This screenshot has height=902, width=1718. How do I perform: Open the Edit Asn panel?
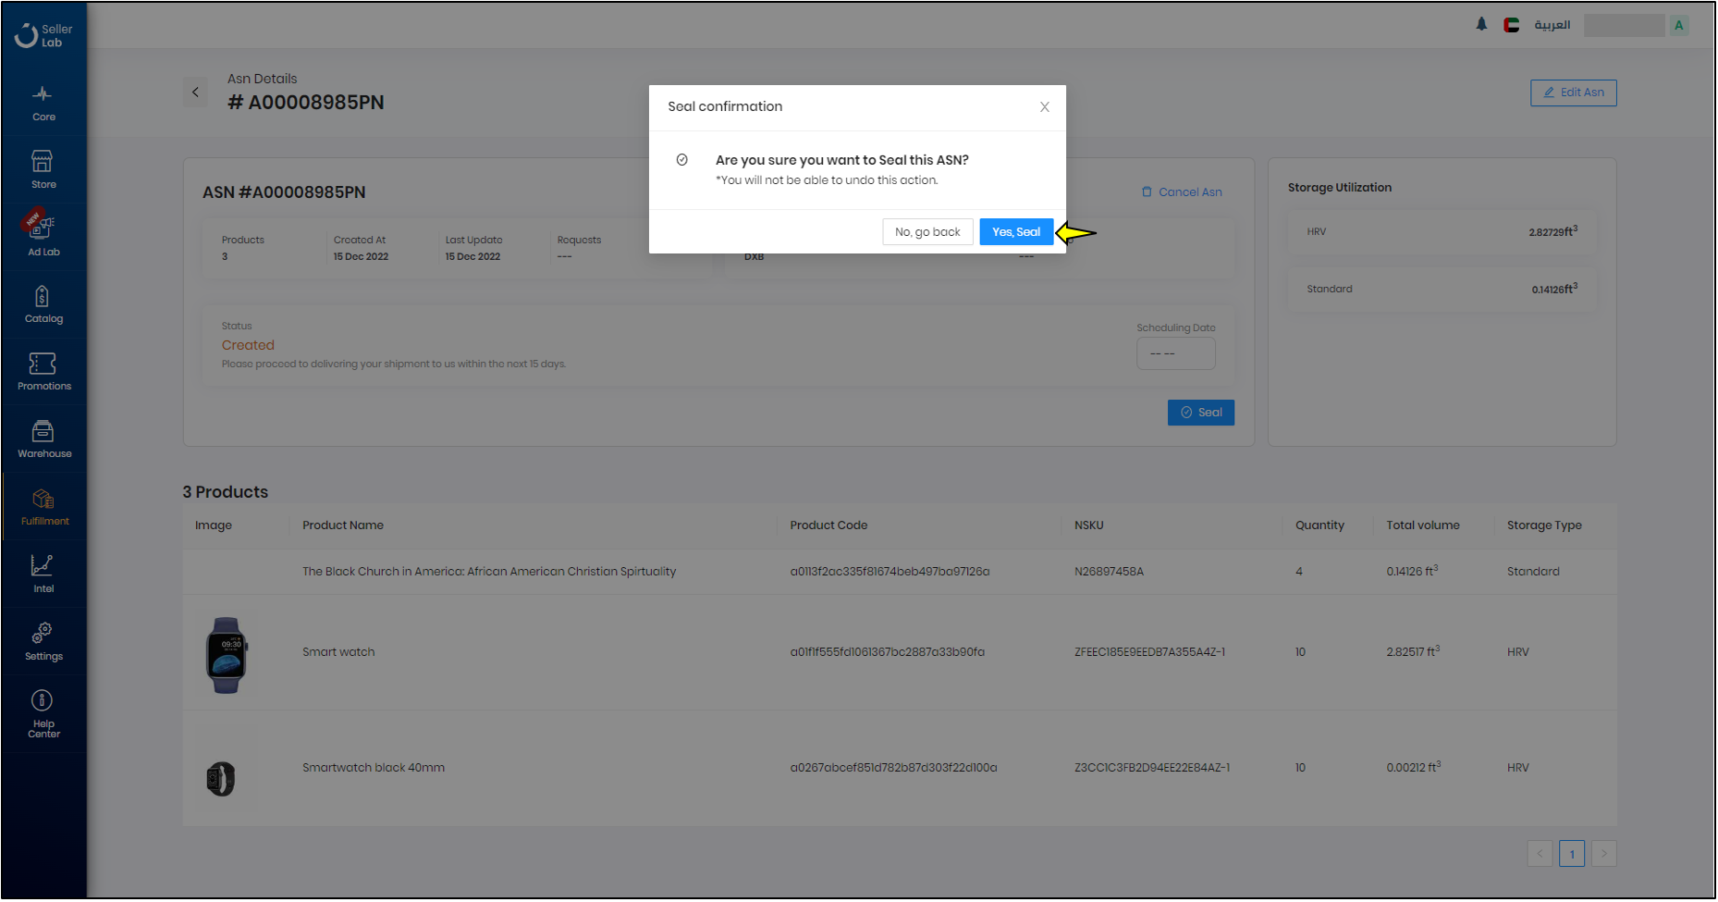(x=1573, y=93)
